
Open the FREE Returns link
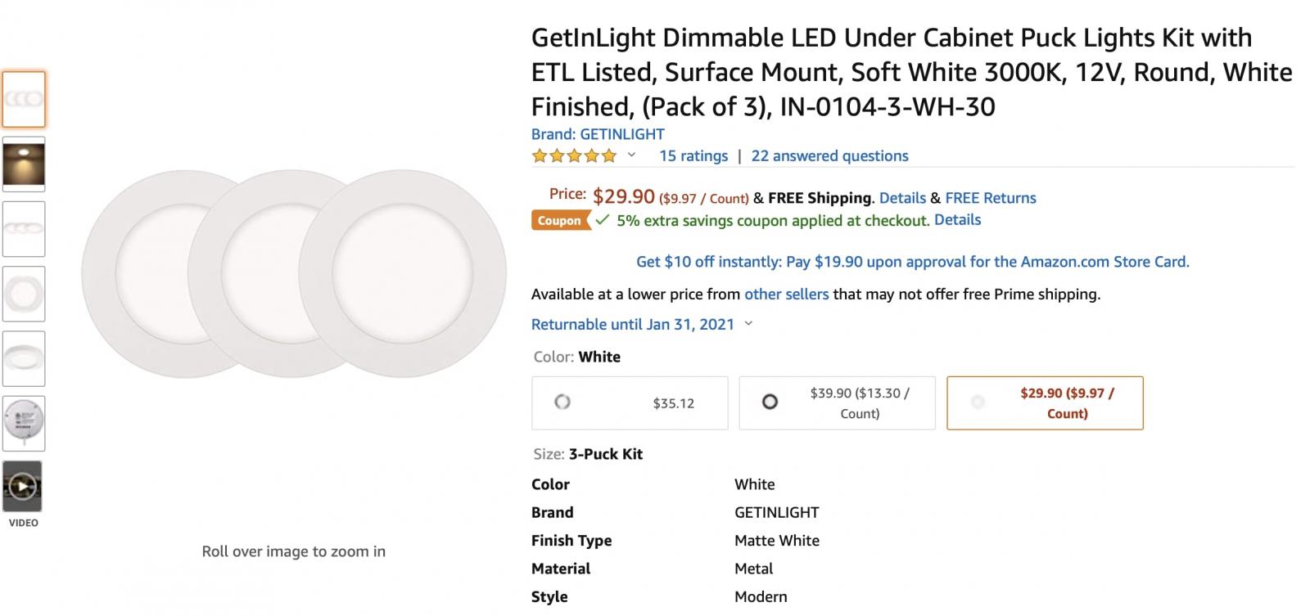click(x=990, y=198)
